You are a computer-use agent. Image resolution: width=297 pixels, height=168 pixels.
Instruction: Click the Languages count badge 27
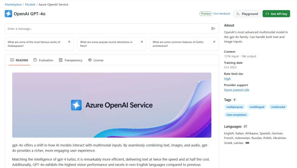245,126
